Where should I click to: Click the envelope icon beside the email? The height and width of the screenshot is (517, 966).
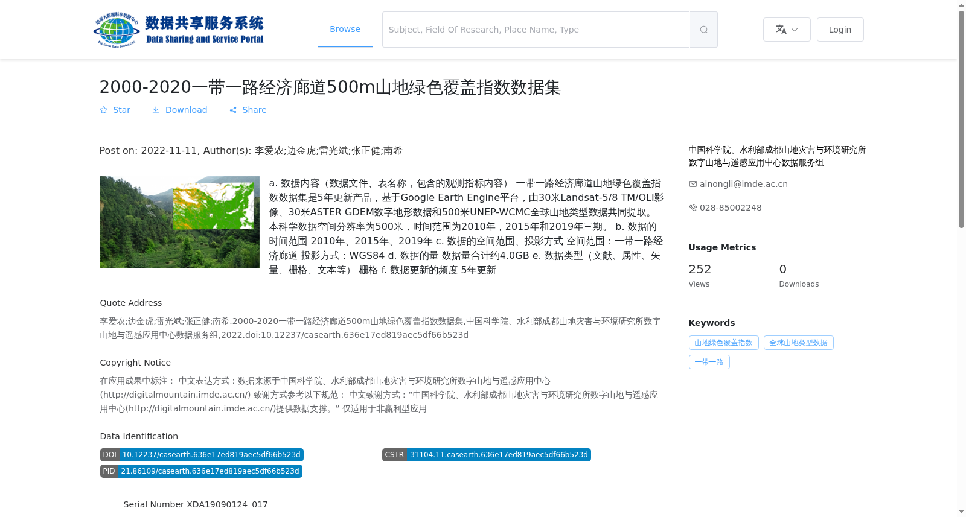[693, 184]
